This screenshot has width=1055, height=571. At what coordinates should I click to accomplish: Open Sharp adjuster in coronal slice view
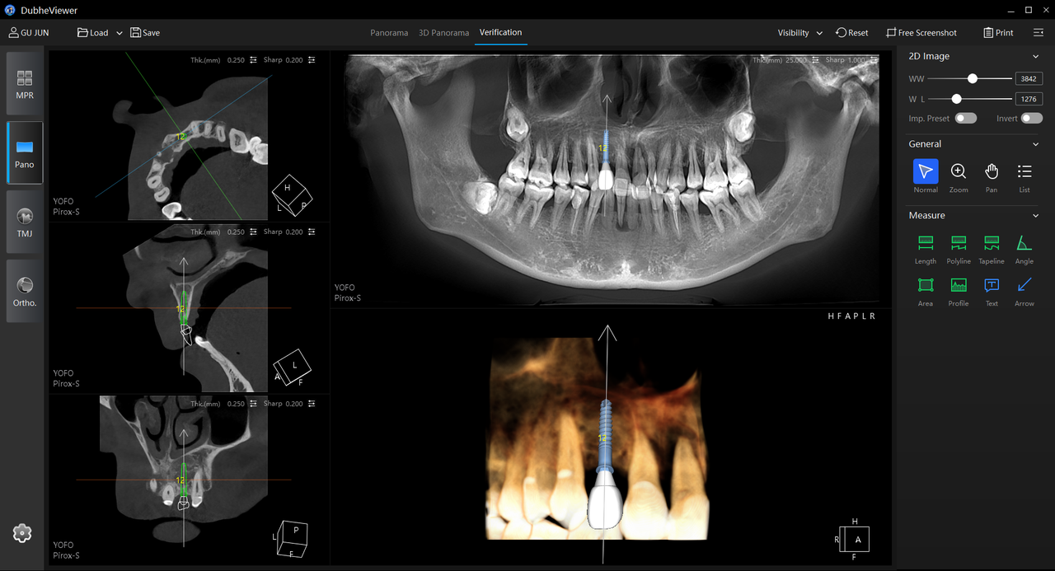[312, 405]
